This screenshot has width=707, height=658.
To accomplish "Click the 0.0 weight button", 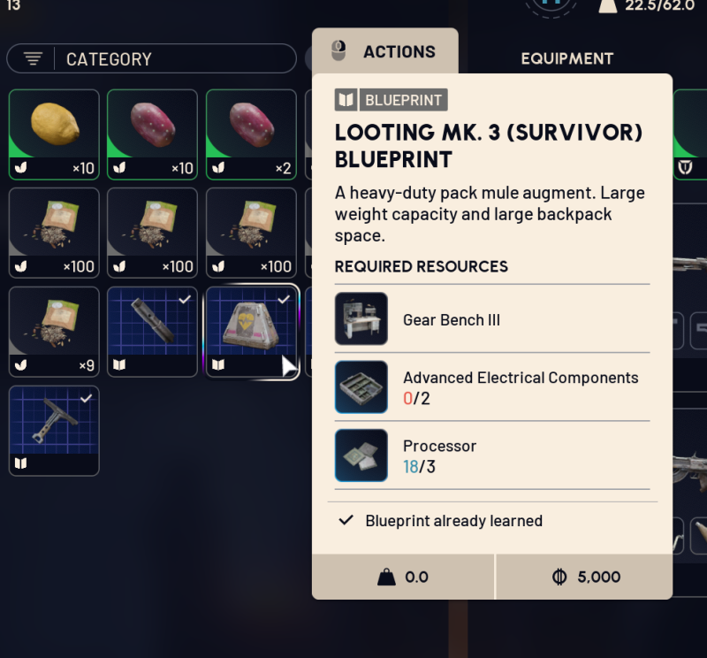I will [x=403, y=577].
